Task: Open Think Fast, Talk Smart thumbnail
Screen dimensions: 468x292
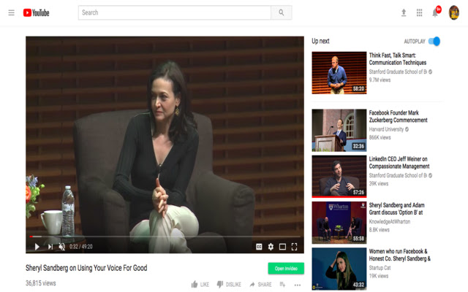Action: tap(339, 73)
